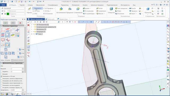Expand the Операции folder in tree
This screenshot has height=96, width=170.
(32, 32)
